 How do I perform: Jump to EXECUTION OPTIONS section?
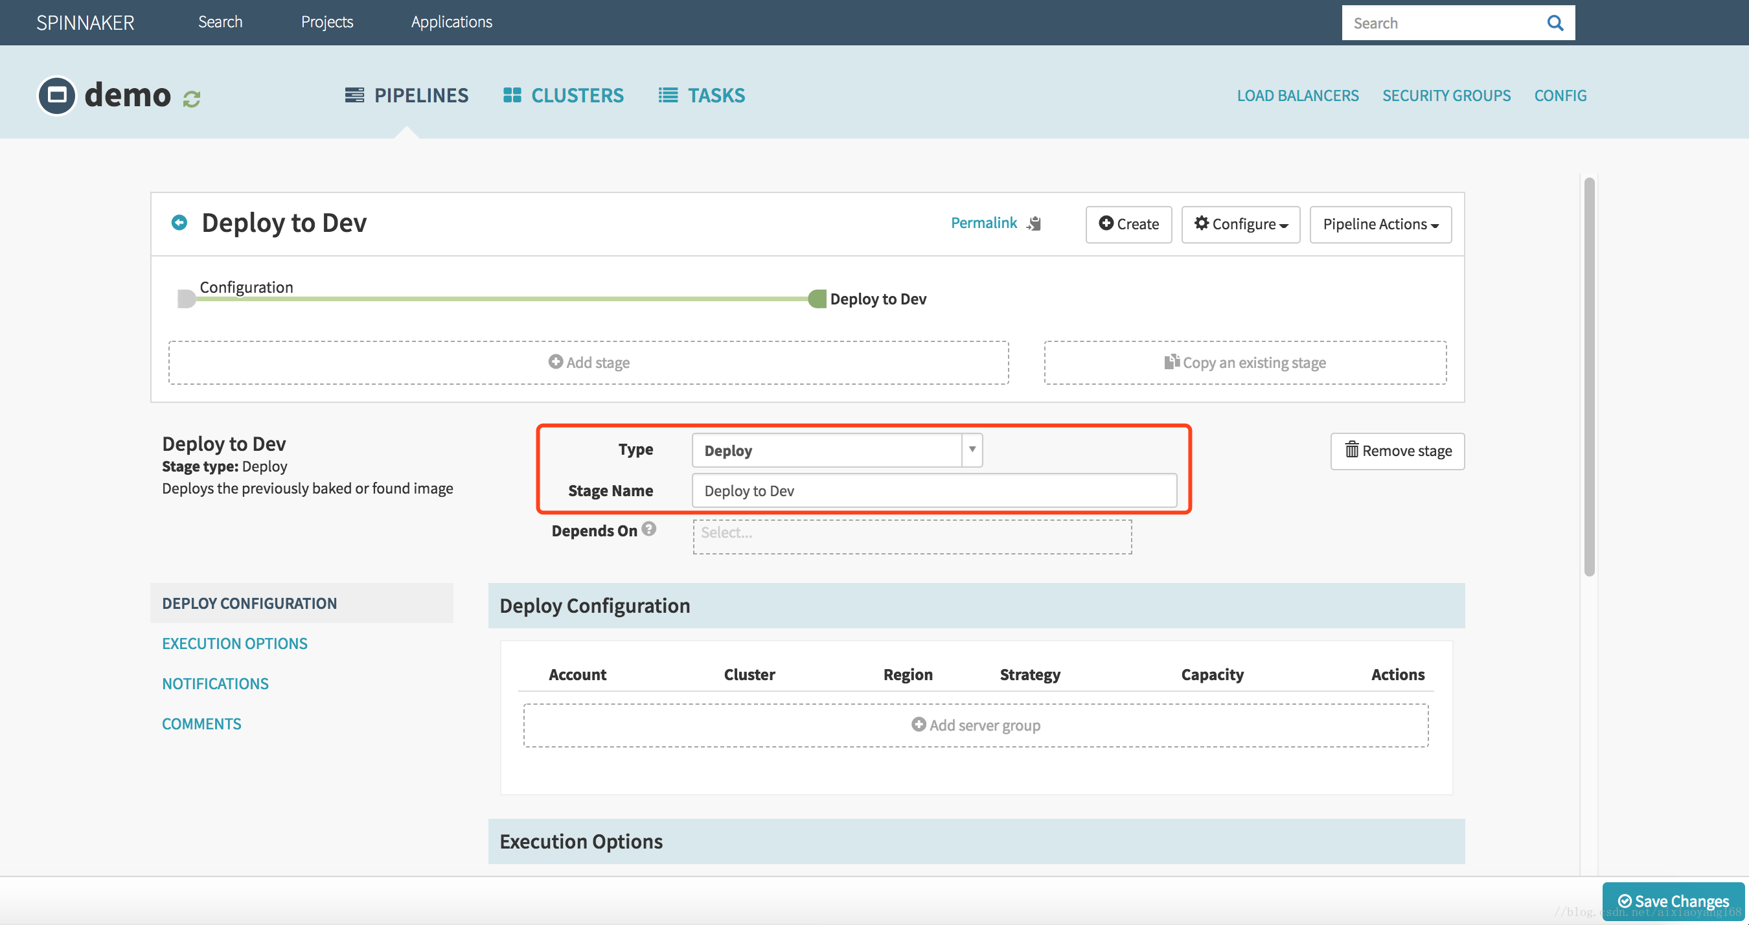(234, 643)
